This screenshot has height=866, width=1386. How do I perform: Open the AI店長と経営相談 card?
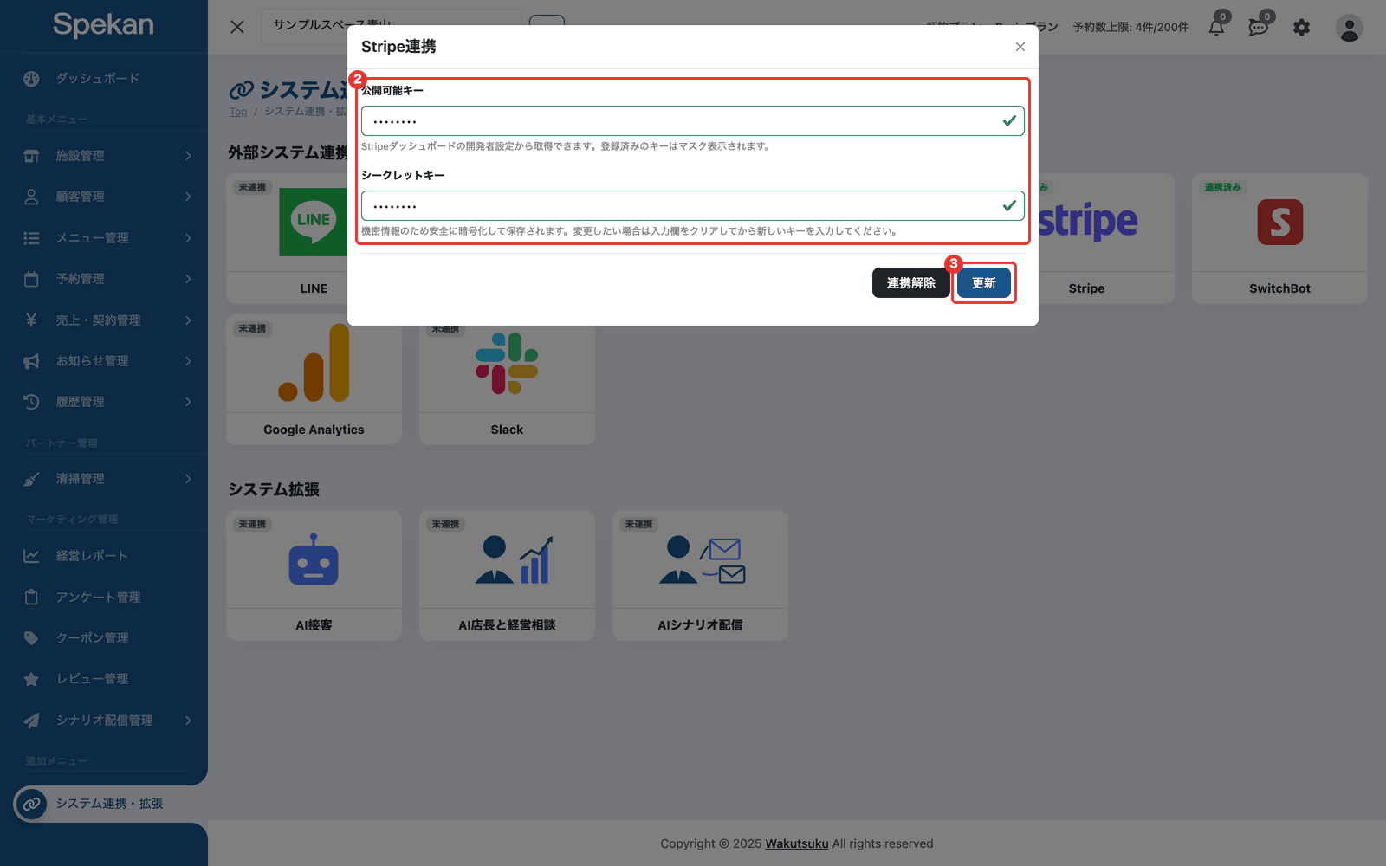click(x=507, y=576)
